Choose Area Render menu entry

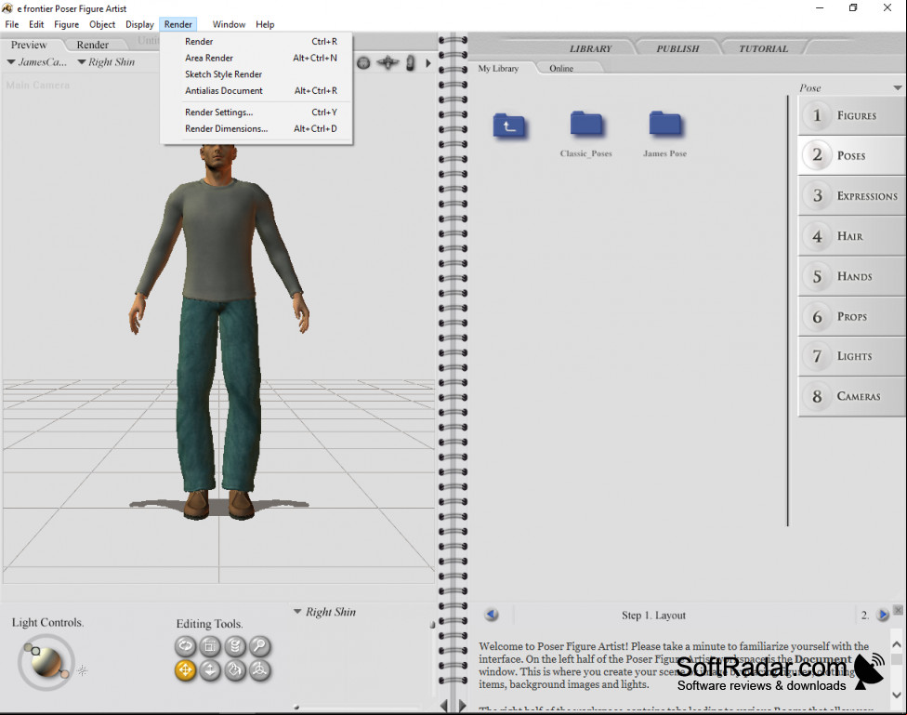[x=256, y=58]
